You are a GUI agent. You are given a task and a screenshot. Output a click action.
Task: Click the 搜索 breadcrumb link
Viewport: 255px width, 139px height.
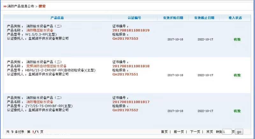pyautogui.click(x=42, y=6)
